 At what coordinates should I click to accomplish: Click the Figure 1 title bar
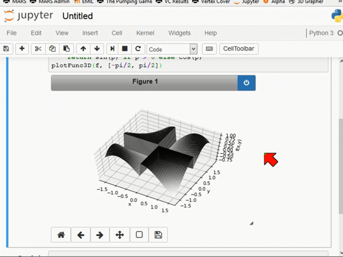(x=144, y=83)
